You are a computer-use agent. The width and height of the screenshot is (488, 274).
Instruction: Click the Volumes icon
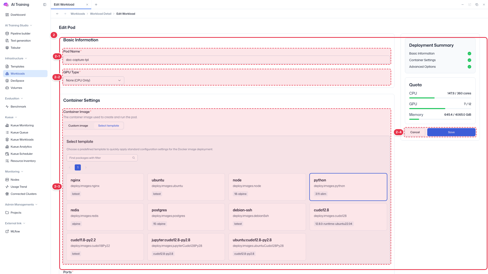(x=7, y=88)
